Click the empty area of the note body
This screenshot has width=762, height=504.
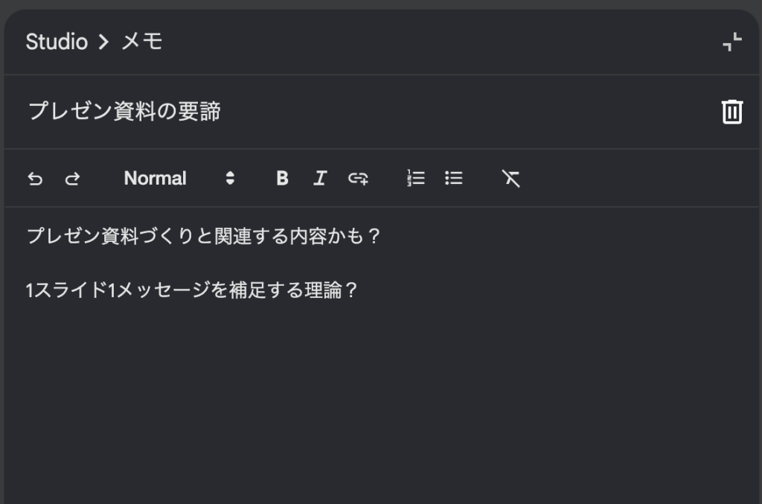coord(382,403)
